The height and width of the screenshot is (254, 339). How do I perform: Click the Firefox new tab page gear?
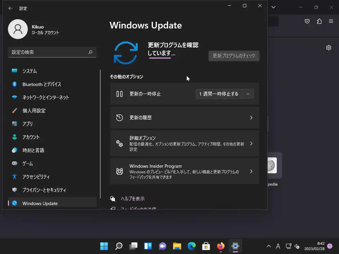click(329, 48)
